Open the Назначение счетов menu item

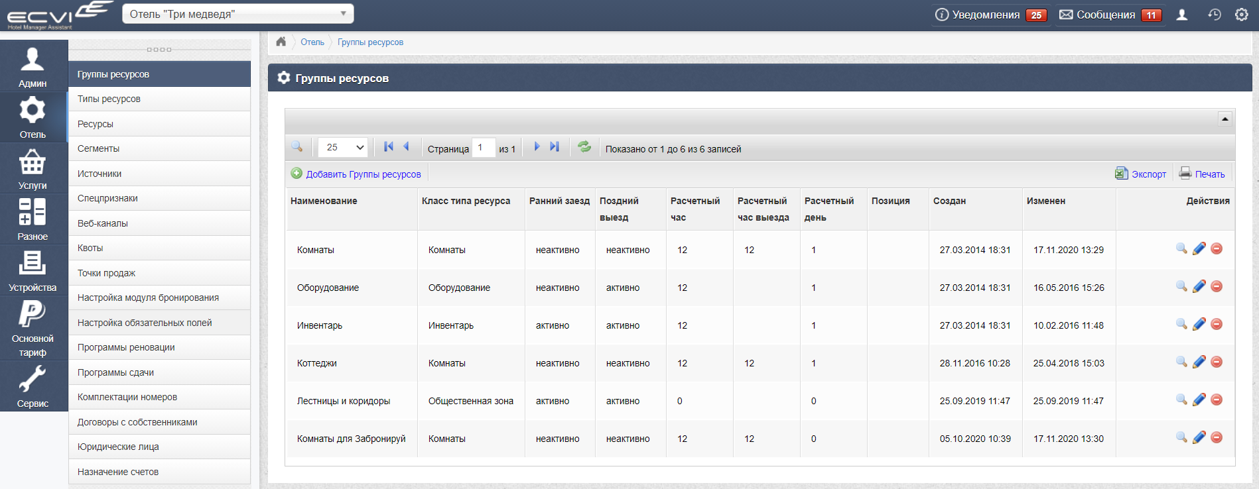(159, 472)
